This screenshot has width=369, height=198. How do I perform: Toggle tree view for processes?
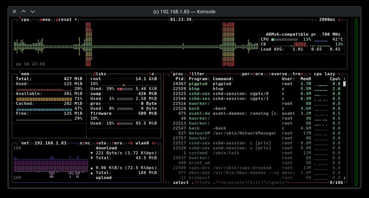coord(297,74)
